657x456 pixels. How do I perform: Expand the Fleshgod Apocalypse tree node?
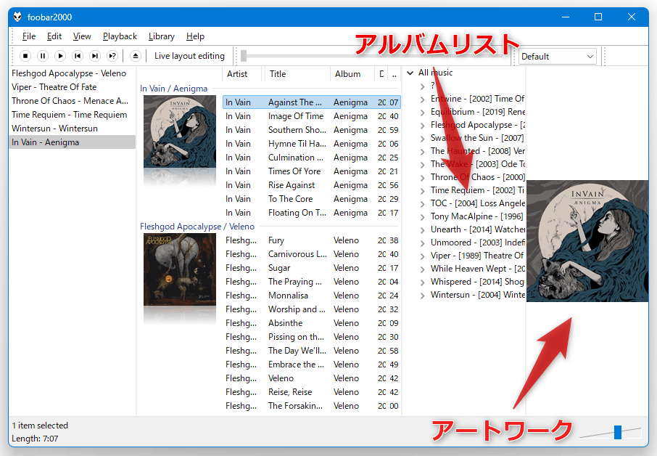(422, 125)
